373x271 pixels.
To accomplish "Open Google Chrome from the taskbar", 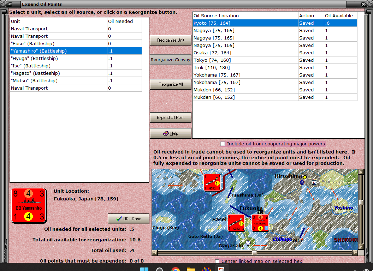I will [176, 269].
